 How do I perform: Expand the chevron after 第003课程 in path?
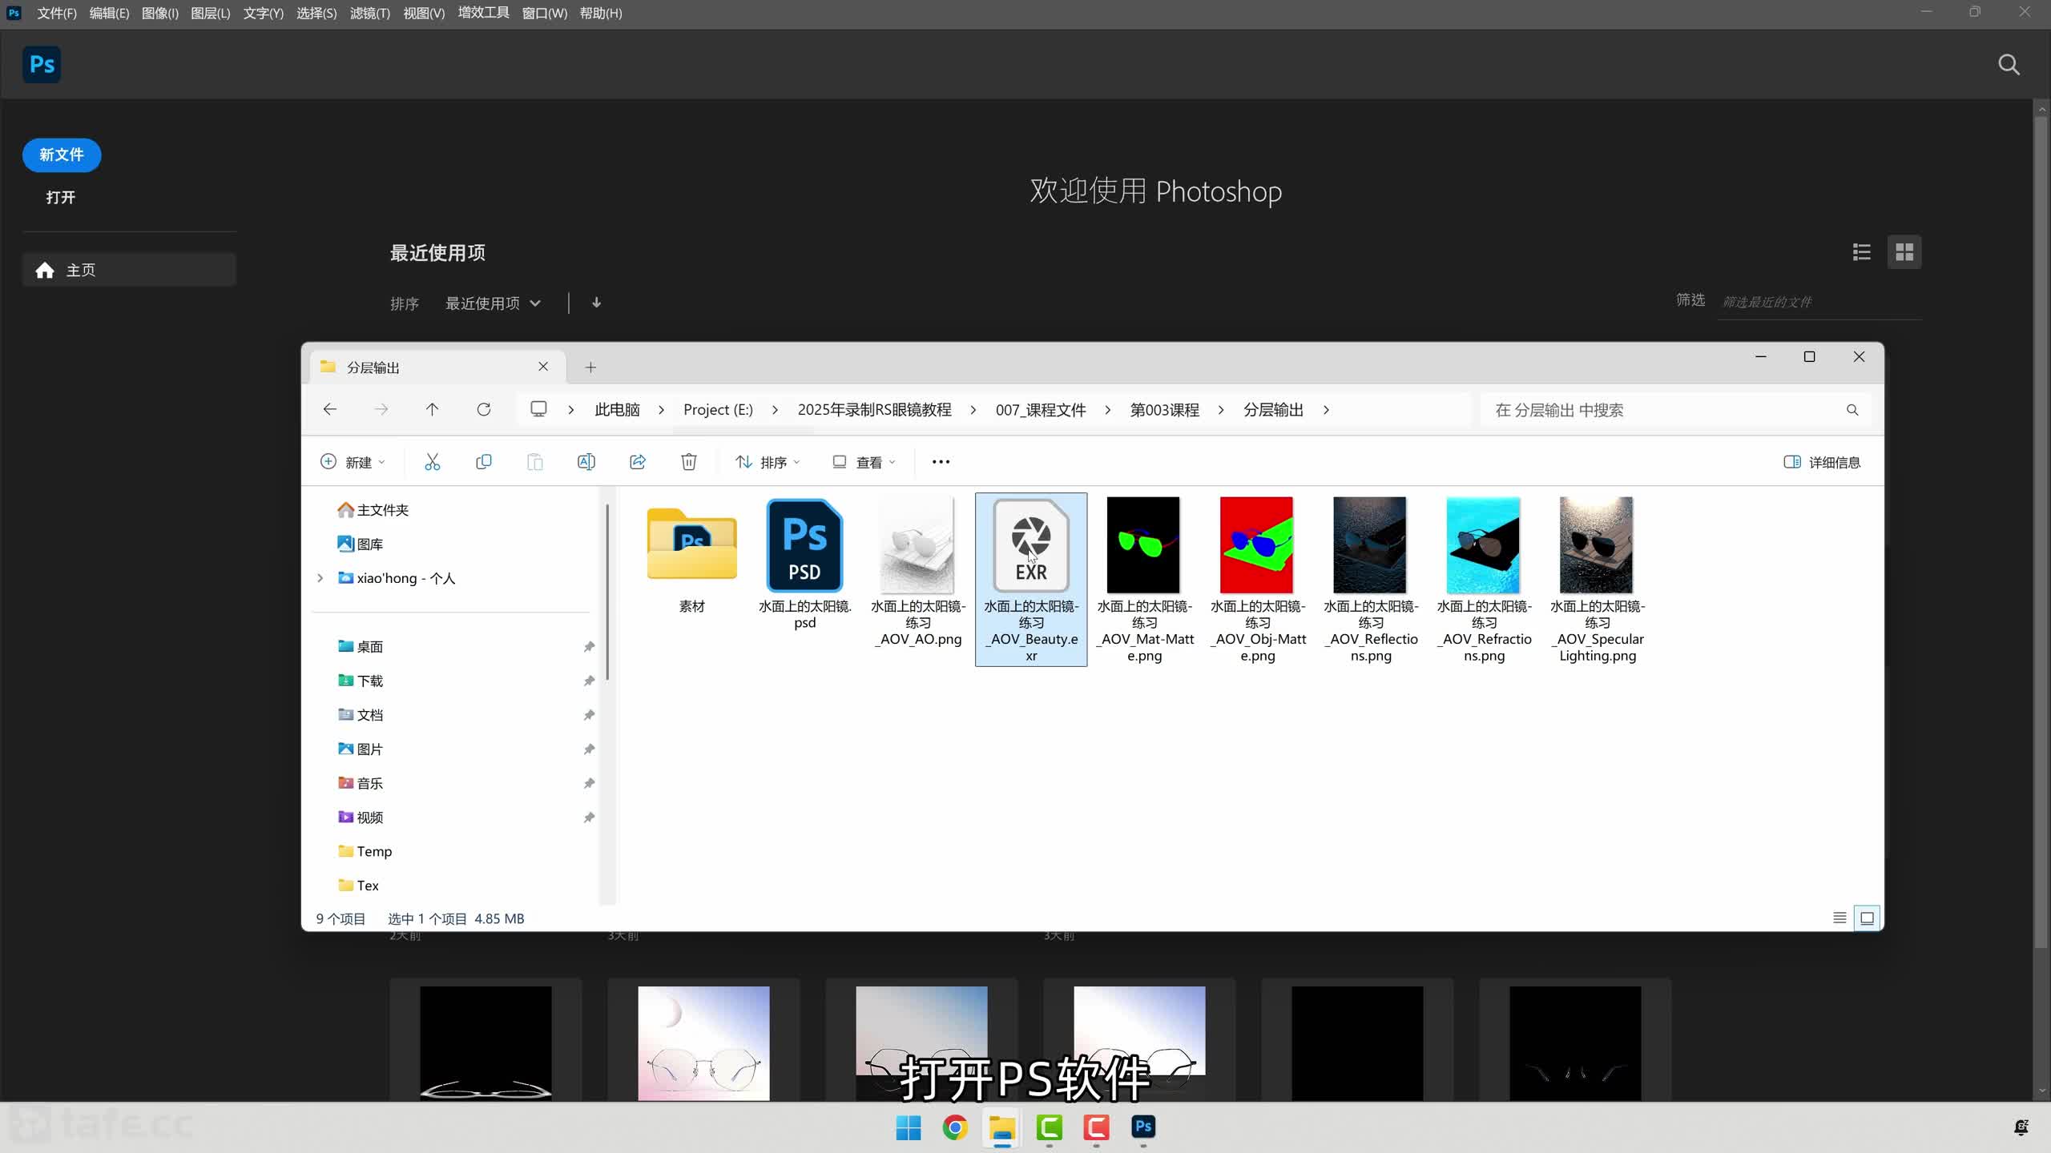[1221, 410]
